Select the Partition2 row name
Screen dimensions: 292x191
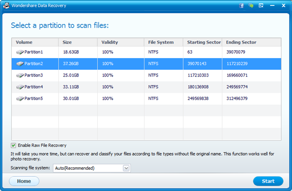point(34,64)
